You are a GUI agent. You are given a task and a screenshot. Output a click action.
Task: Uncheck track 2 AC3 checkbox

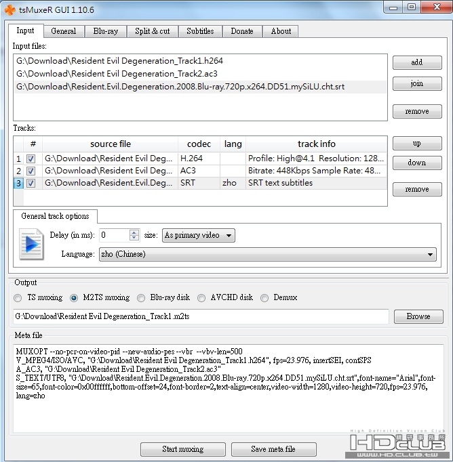tap(31, 171)
